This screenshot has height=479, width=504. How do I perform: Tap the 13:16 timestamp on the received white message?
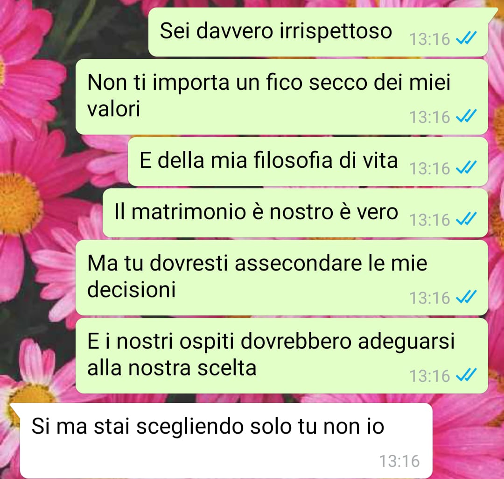[x=399, y=461]
